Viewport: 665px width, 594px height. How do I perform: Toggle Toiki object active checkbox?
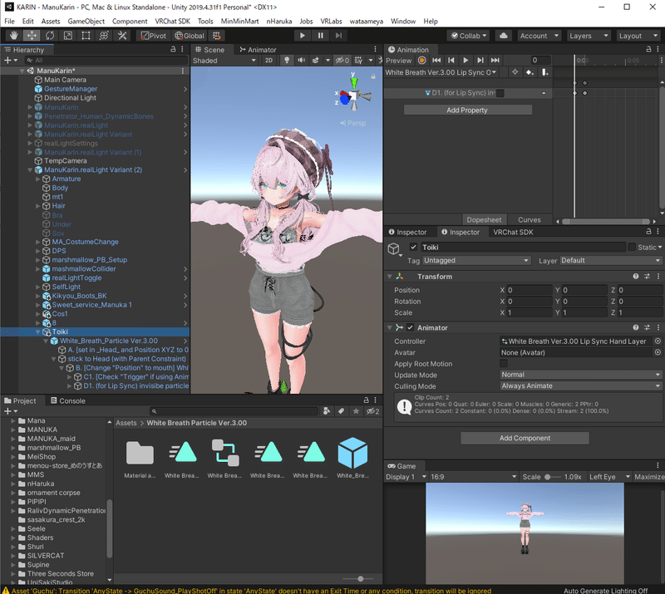click(x=413, y=247)
